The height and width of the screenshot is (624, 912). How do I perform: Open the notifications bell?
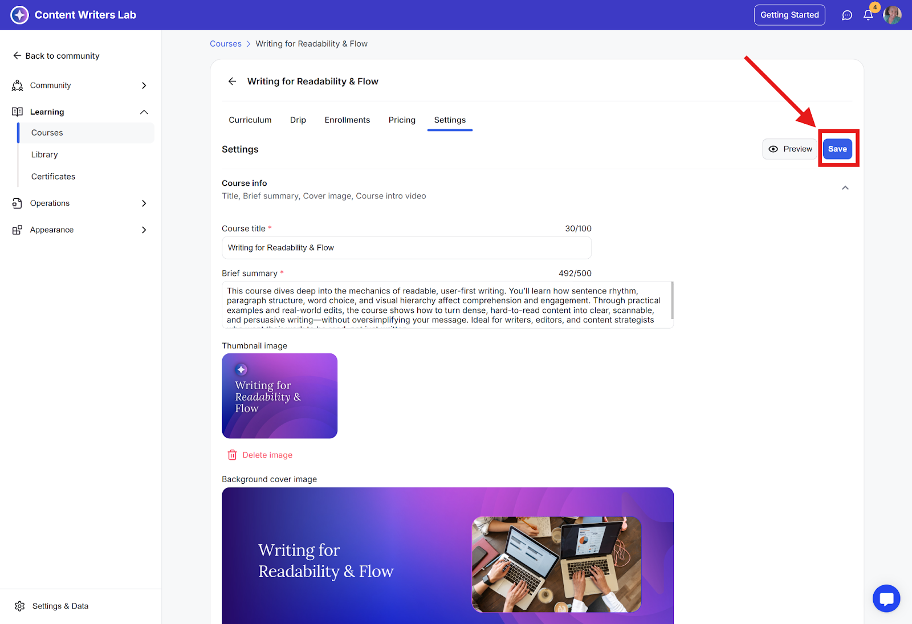coord(868,15)
